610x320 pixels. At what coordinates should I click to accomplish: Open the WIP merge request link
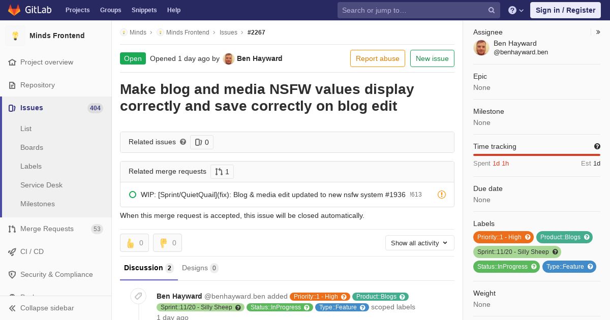pos(273,195)
